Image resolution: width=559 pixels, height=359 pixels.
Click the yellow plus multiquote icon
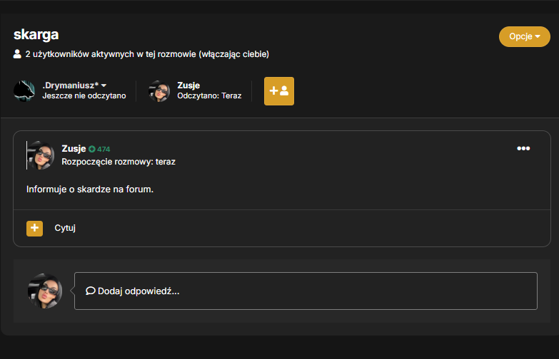click(x=34, y=229)
